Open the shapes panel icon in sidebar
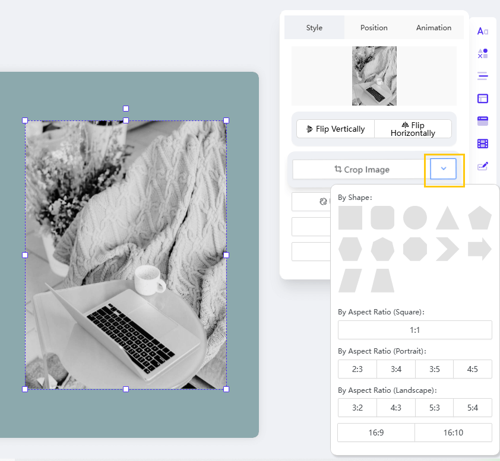This screenshot has height=461, width=500. (x=483, y=53)
